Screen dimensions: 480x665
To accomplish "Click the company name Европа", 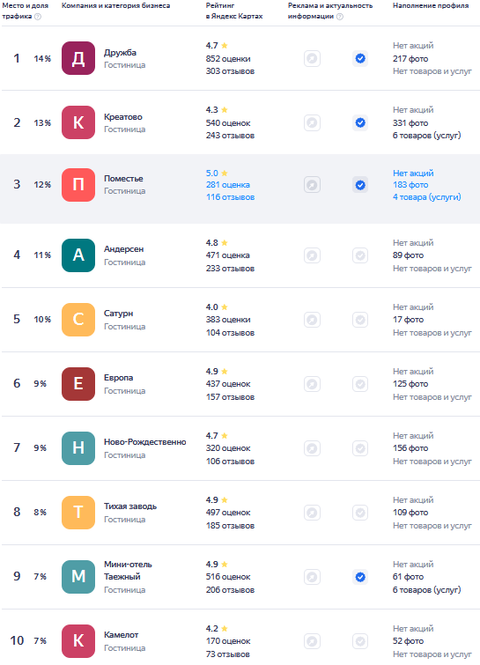I will (x=118, y=378).
